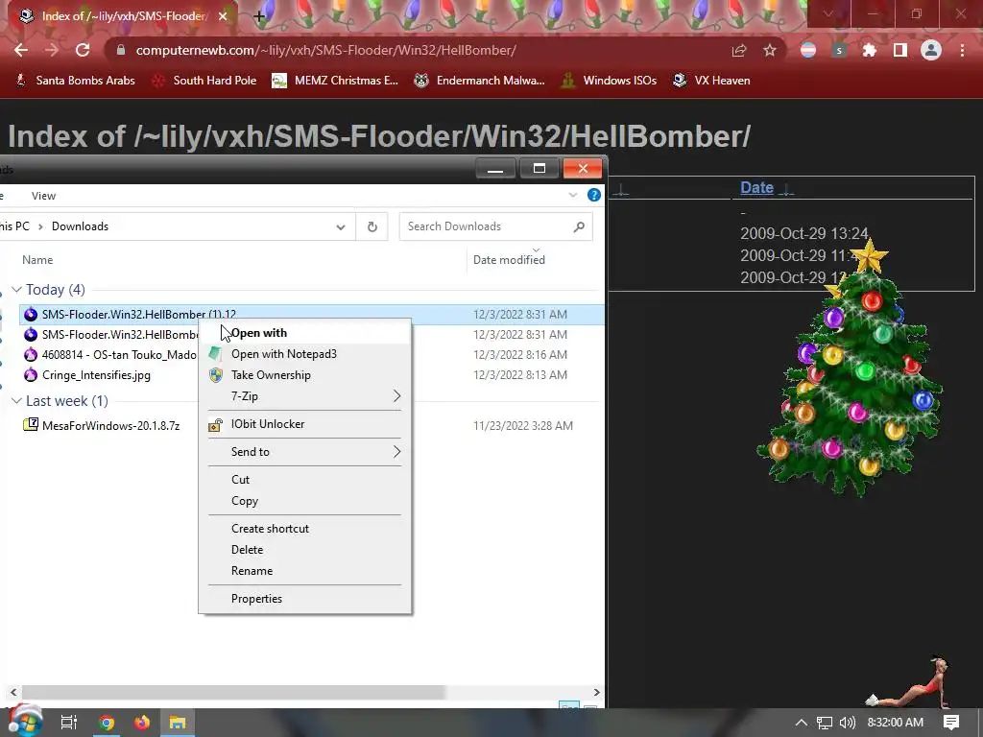Click the search magnifier in Downloads
Image resolution: width=983 pixels, height=737 pixels.
(x=579, y=226)
